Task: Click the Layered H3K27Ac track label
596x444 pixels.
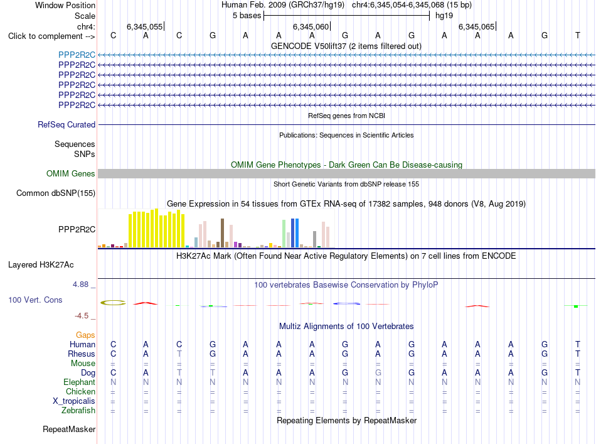Action: click(41, 264)
